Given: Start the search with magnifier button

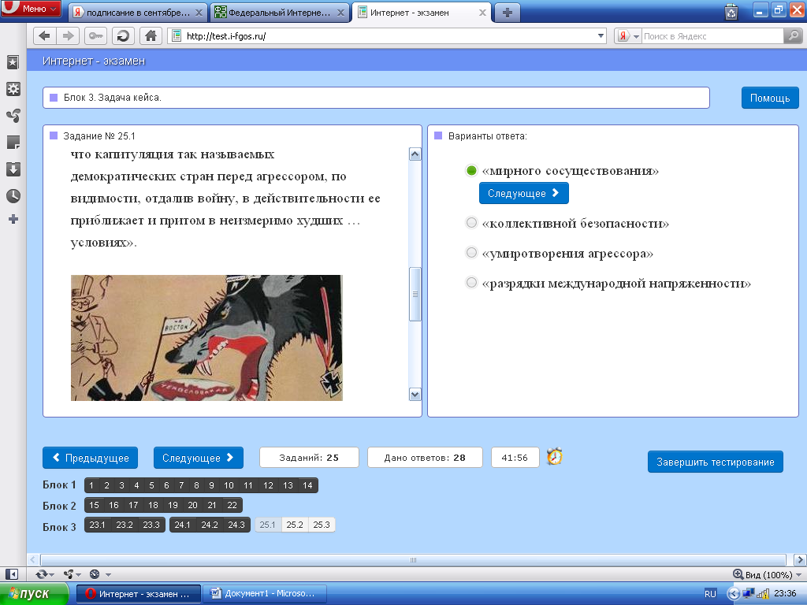Looking at the screenshot, I should (x=792, y=36).
